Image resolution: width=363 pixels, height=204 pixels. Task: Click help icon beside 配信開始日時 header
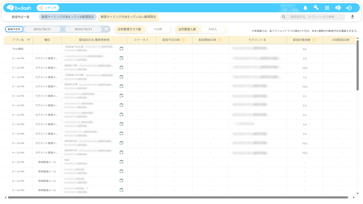219,40
